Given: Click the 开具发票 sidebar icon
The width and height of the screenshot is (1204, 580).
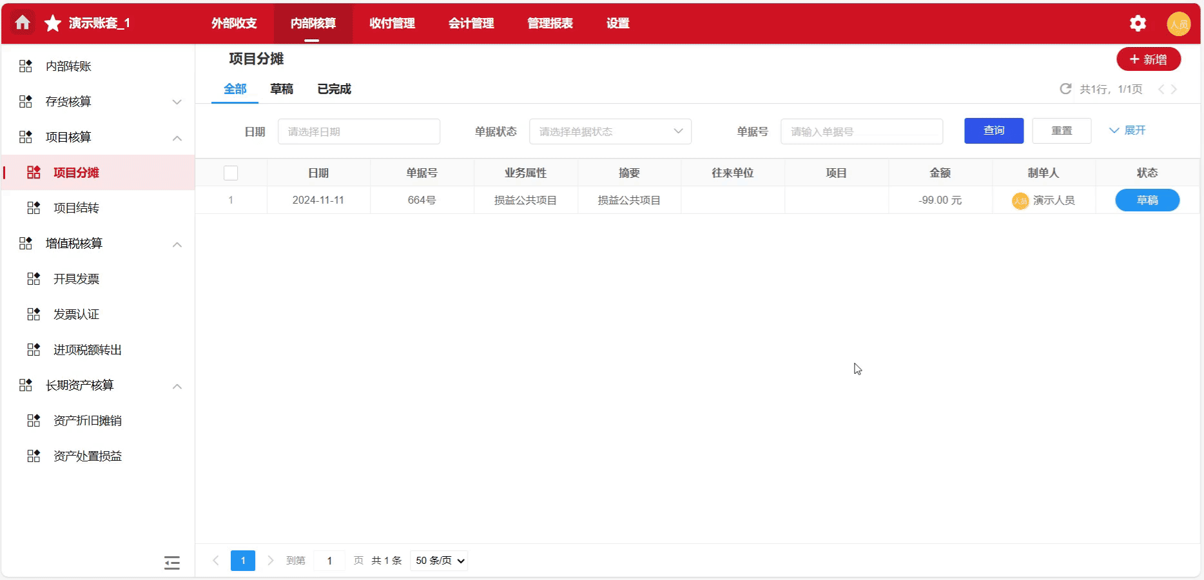Looking at the screenshot, I should point(34,278).
